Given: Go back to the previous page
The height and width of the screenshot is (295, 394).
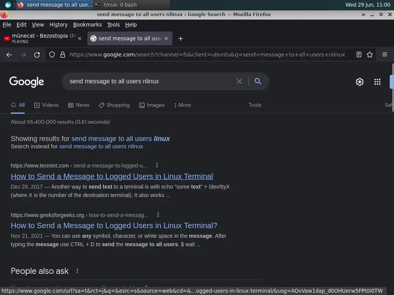Looking at the screenshot, I should pyautogui.click(x=9, y=55).
